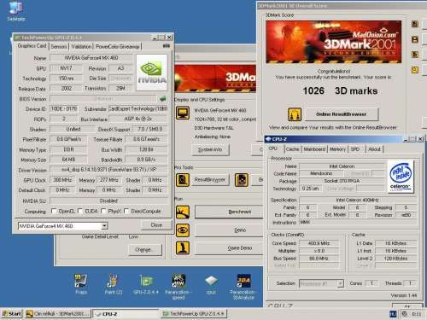This screenshot has height=320, width=427.
Task: Switch to the Cache tab in CPU-Z
Action: click(x=293, y=149)
